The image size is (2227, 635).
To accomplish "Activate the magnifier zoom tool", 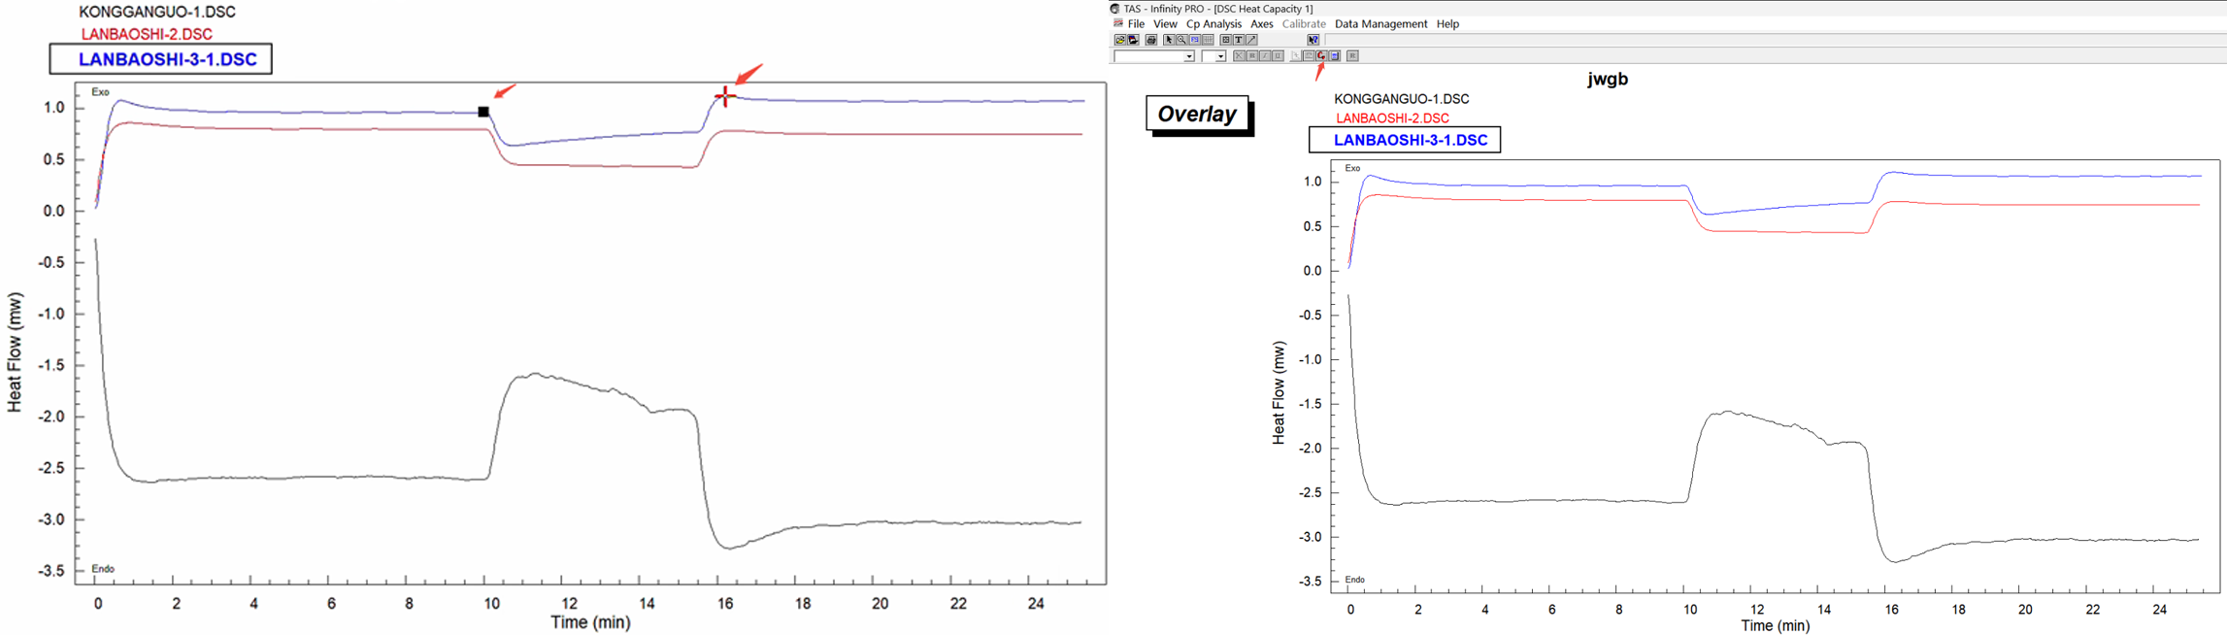I will click(1181, 40).
